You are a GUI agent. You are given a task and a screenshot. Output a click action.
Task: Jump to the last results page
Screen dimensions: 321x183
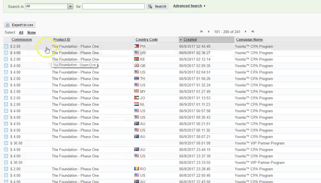tap(253, 32)
